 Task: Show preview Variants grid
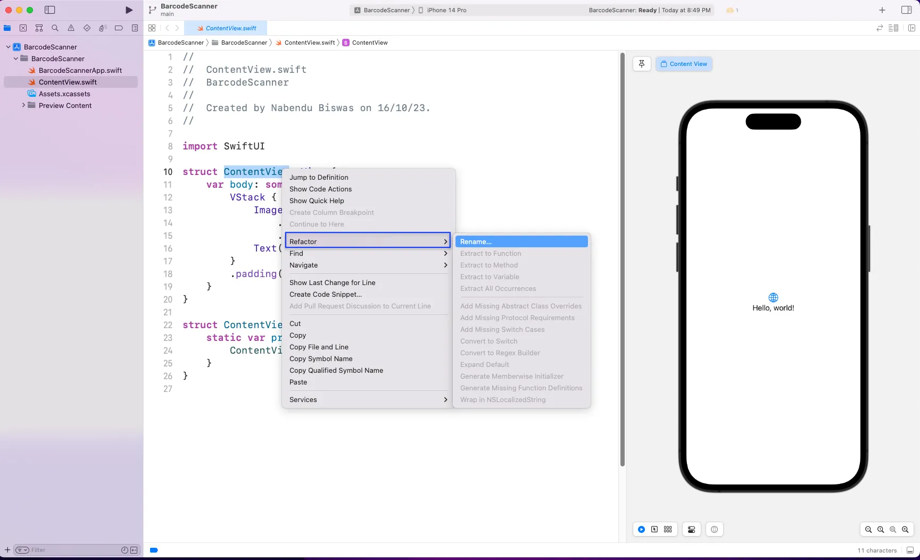click(x=668, y=529)
